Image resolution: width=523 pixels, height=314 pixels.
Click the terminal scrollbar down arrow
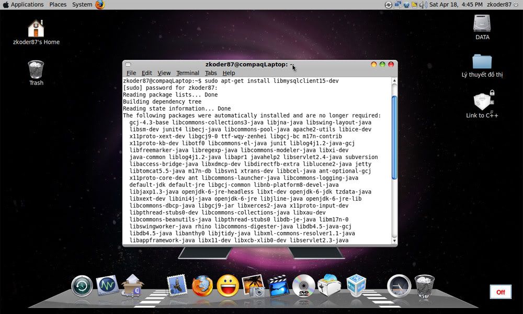394,241
